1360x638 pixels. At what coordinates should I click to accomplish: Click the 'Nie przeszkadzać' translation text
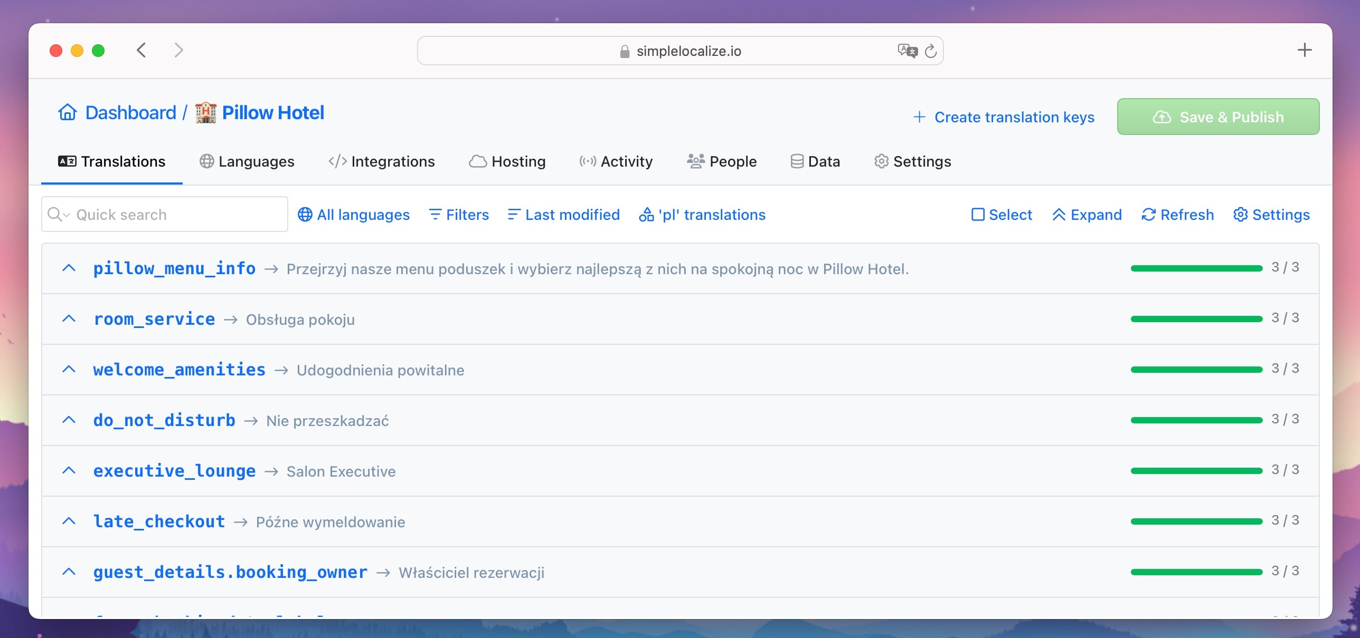[x=327, y=420]
